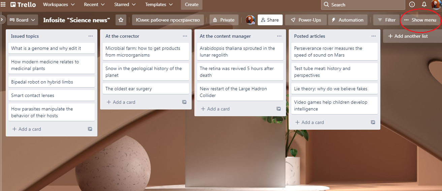The width and height of the screenshot is (442, 191).
Task: Rename the At the content manager title
Action: [225, 36]
